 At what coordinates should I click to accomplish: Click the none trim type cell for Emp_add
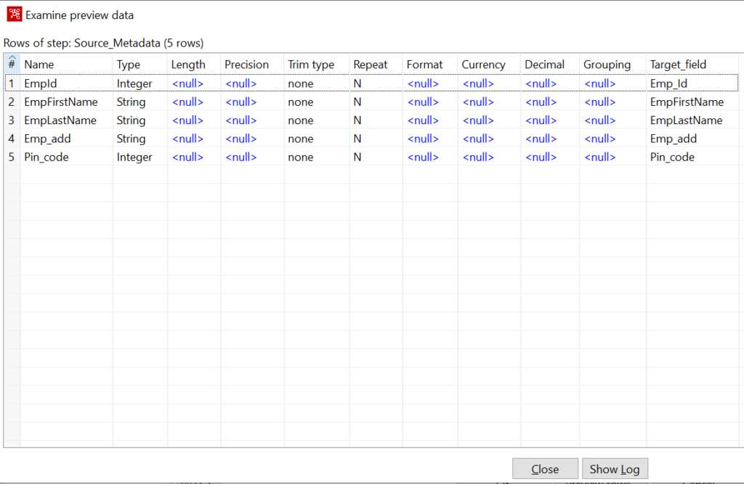coord(300,138)
